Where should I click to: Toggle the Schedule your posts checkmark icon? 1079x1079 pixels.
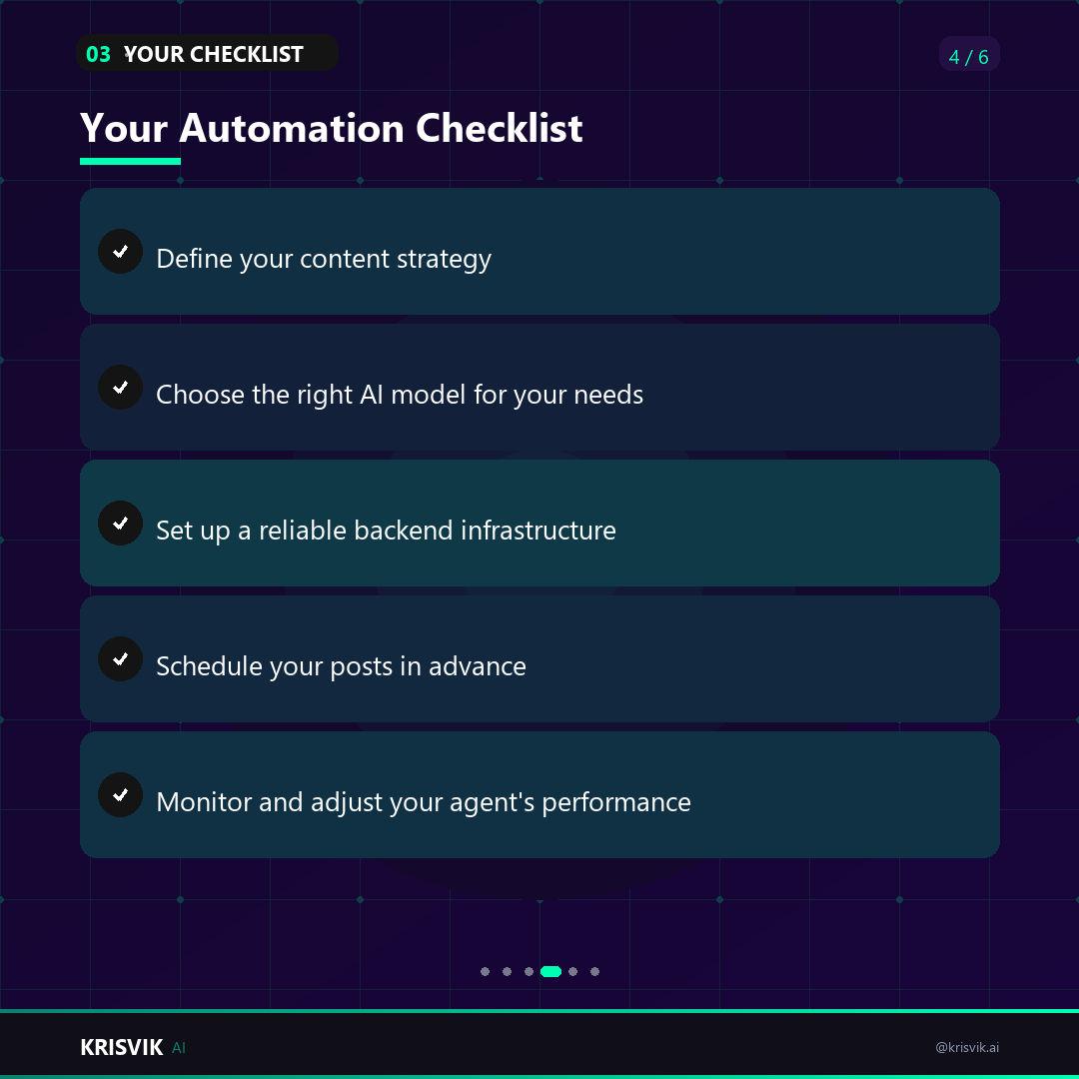(x=121, y=658)
